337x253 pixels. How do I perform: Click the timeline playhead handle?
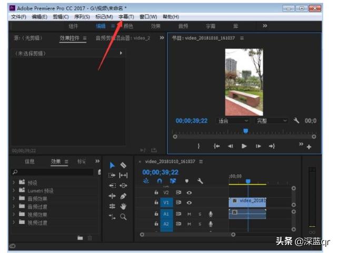point(248,181)
